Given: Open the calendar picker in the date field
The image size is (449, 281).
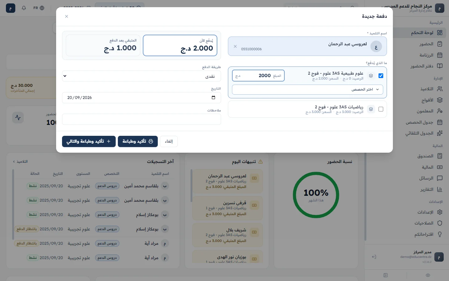Looking at the screenshot, I should 213,97.
